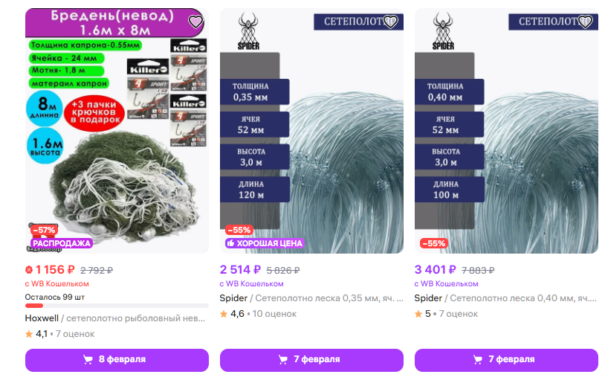Screen dimensions: 605x383
Task: Favorite the Spider 0,35 мм net heart icon
Action: [390, 22]
